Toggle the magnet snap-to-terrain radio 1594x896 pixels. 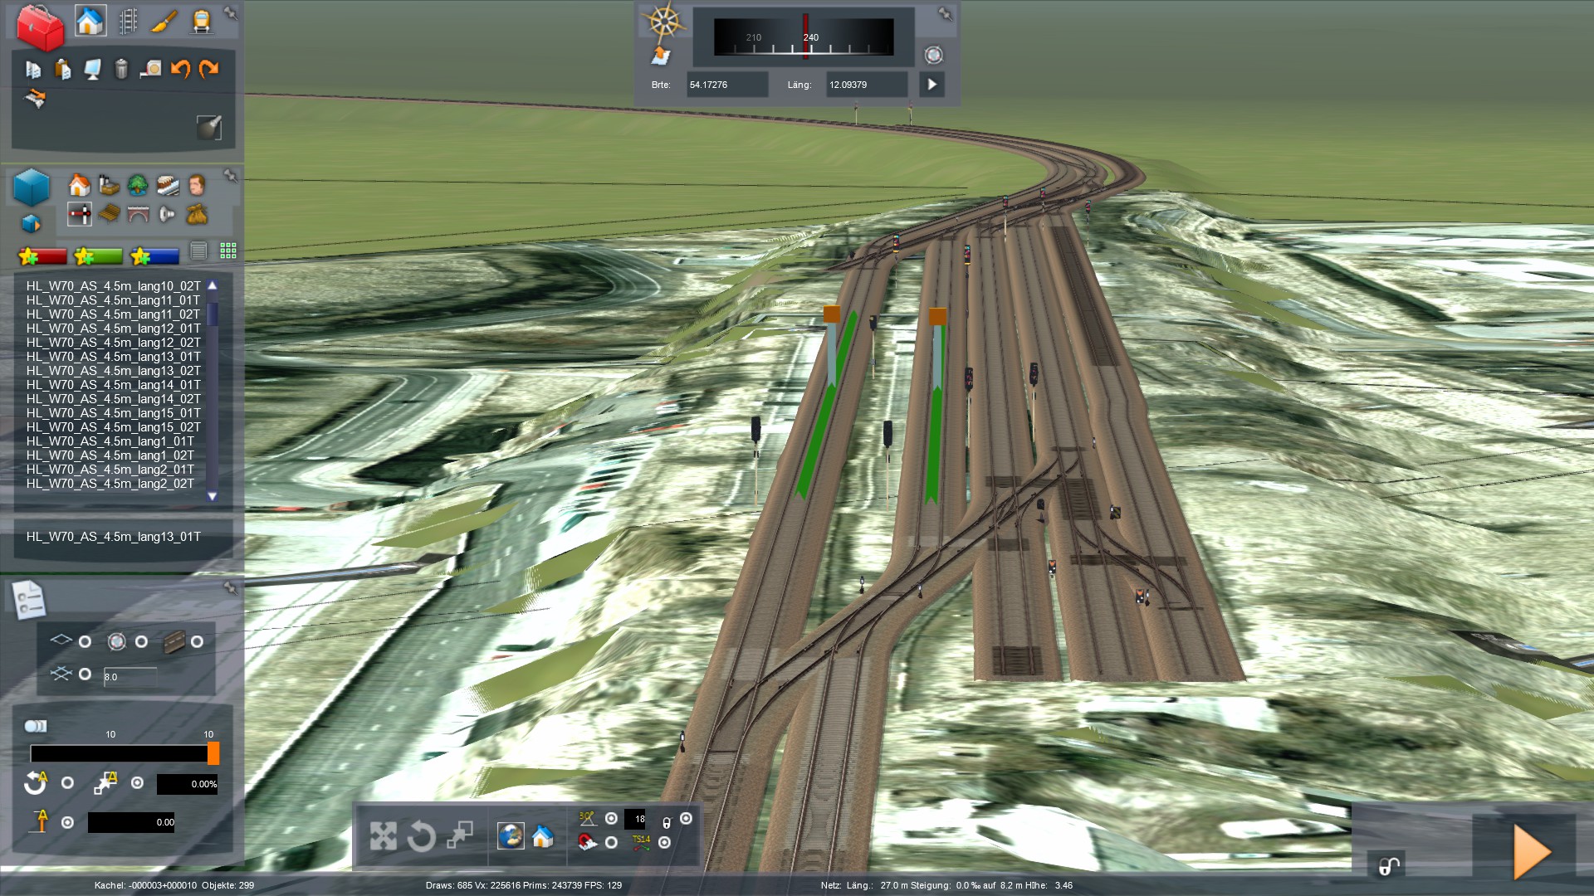click(611, 842)
